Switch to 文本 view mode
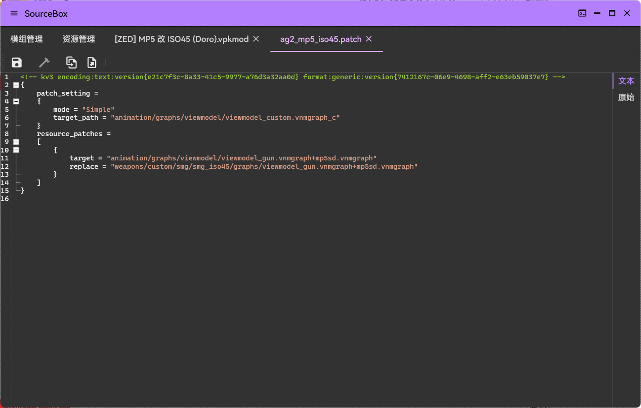641x408 pixels. [626, 81]
